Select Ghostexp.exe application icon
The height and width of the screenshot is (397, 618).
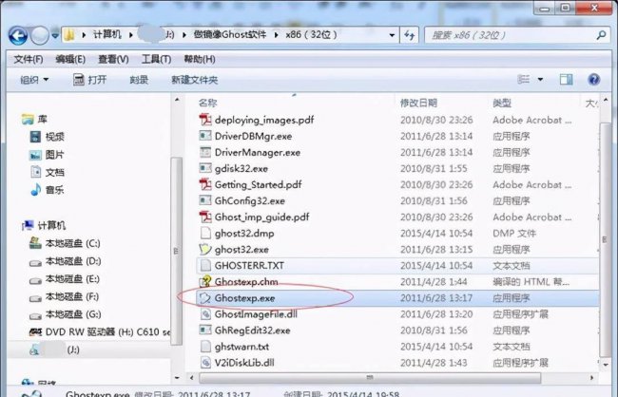(x=205, y=298)
